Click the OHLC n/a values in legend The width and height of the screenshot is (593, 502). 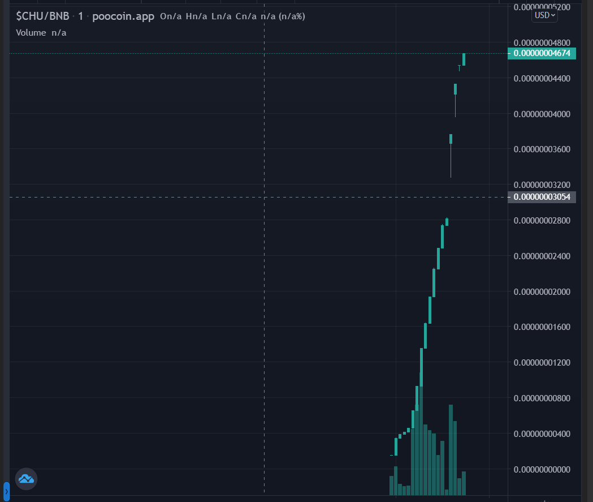[x=232, y=16]
